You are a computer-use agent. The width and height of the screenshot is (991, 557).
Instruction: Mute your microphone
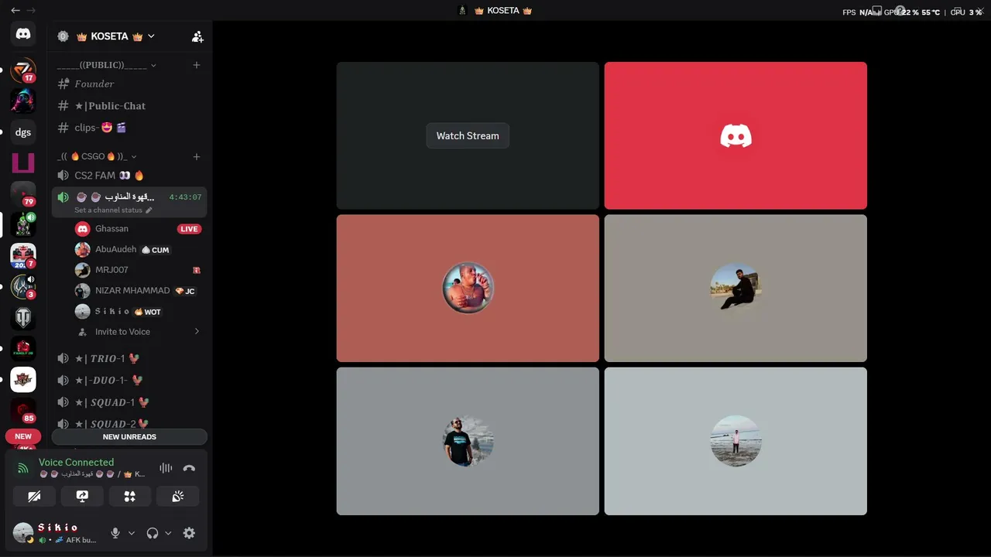pyautogui.click(x=115, y=533)
